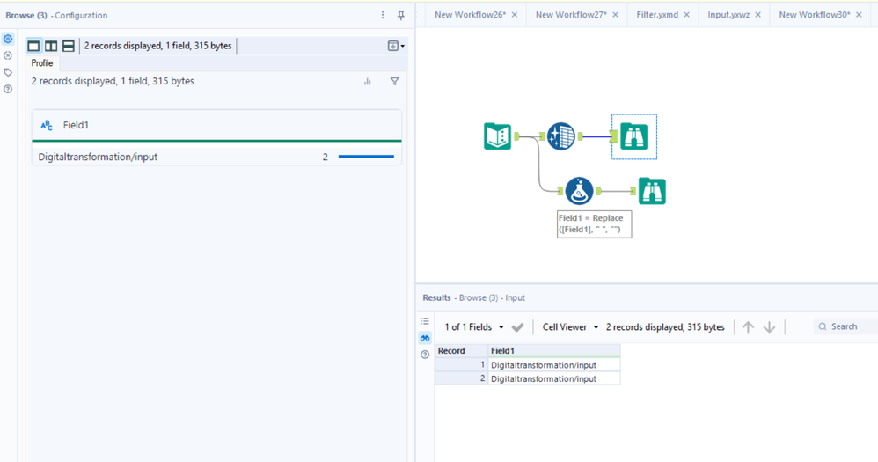Click the filter funnel icon in Profile
The height and width of the screenshot is (462, 878).
click(x=395, y=82)
